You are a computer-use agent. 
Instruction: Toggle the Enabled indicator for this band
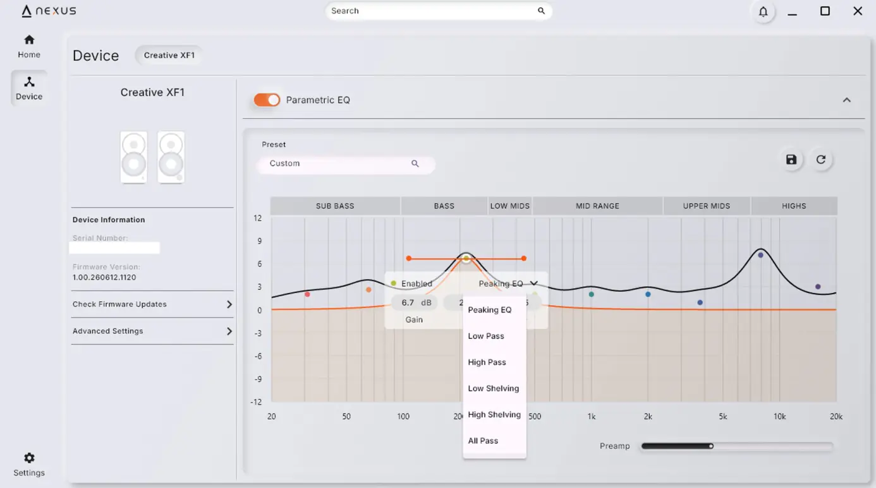(394, 283)
